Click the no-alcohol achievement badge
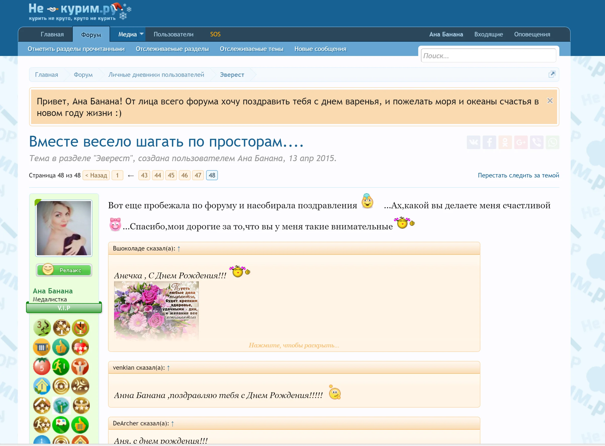 tap(80, 328)
